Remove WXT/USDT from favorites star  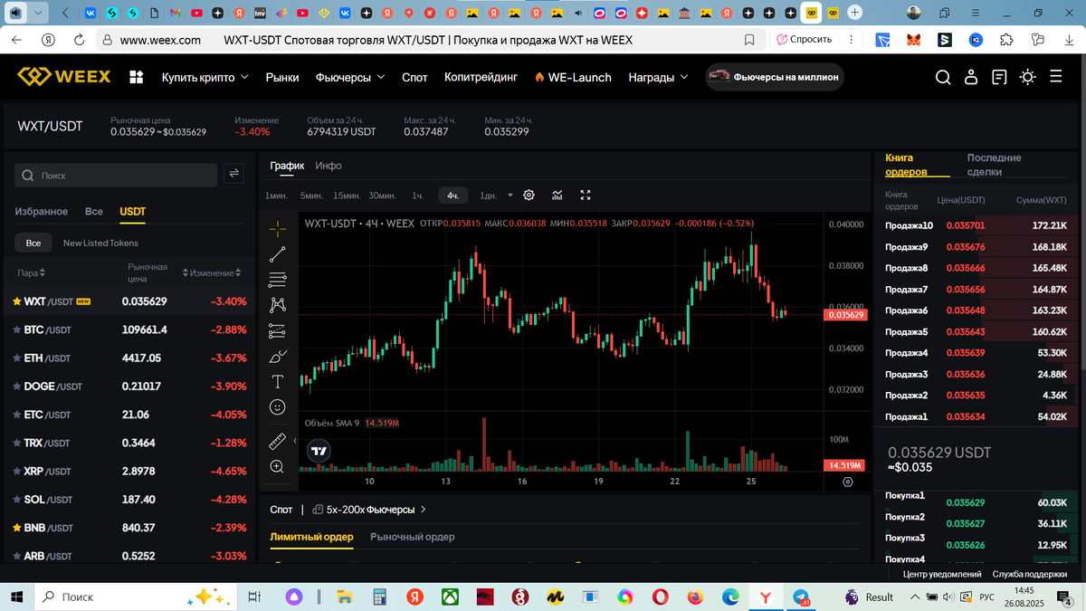[16, 301]
